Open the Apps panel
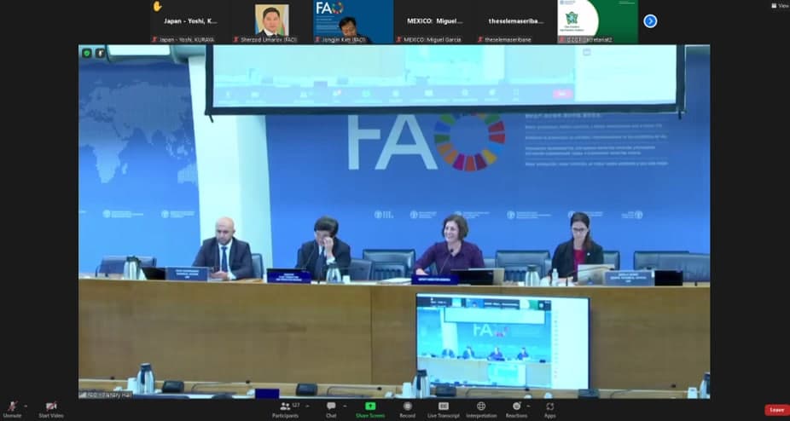The width and height of the screenshot is (790, 421). (549, 409)
